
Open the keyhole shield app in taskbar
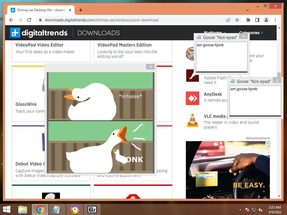coord(75,209)
